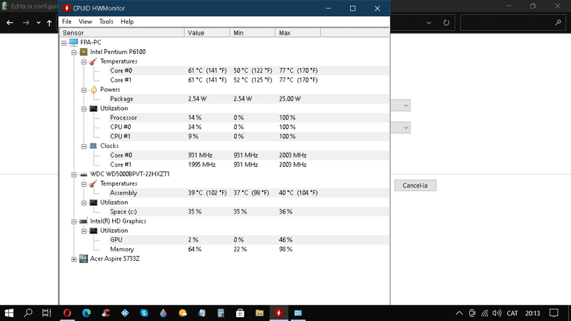Click the flame icon beside Powers
This screenshot has height=321, width=571.
tap(93, 89)
